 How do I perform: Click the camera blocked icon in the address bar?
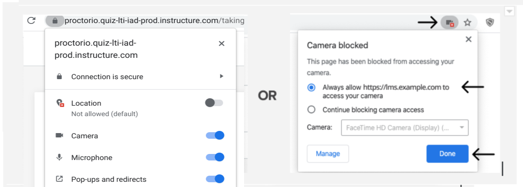point(449,23)
